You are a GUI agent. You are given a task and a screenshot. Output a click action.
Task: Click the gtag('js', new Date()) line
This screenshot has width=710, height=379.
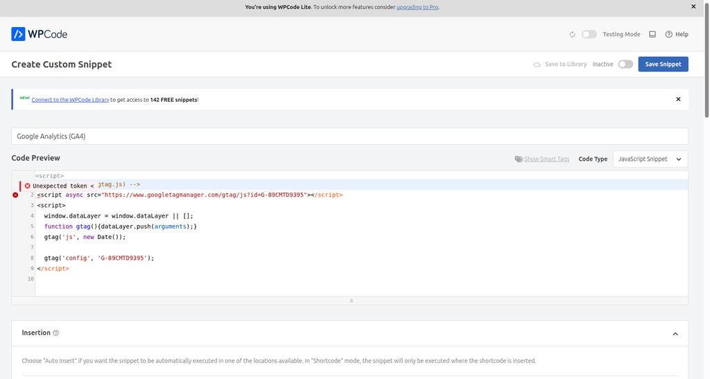85,237
